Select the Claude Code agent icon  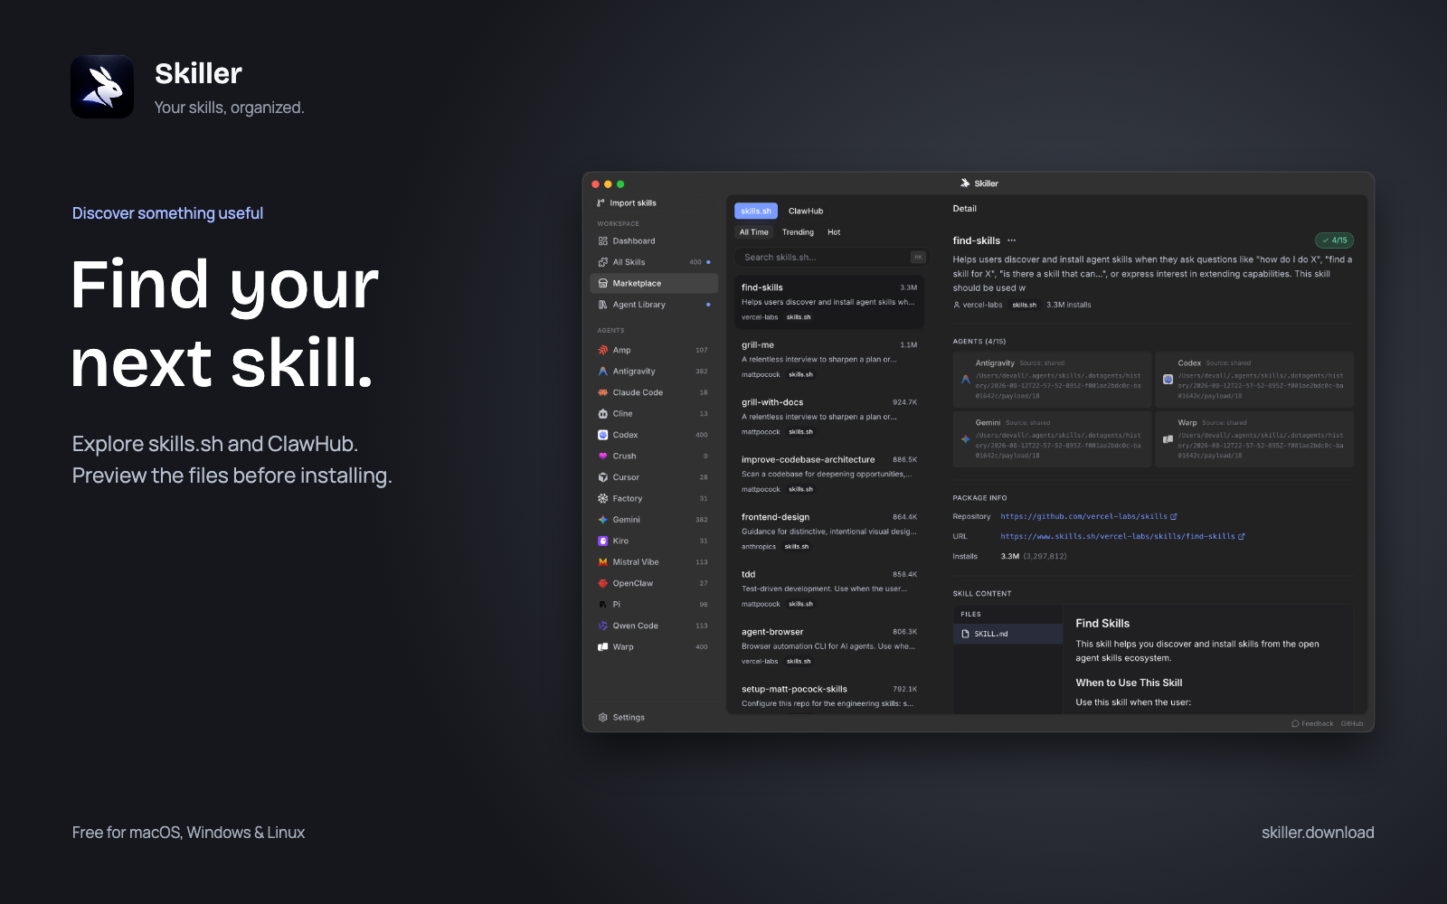[603, 392]
